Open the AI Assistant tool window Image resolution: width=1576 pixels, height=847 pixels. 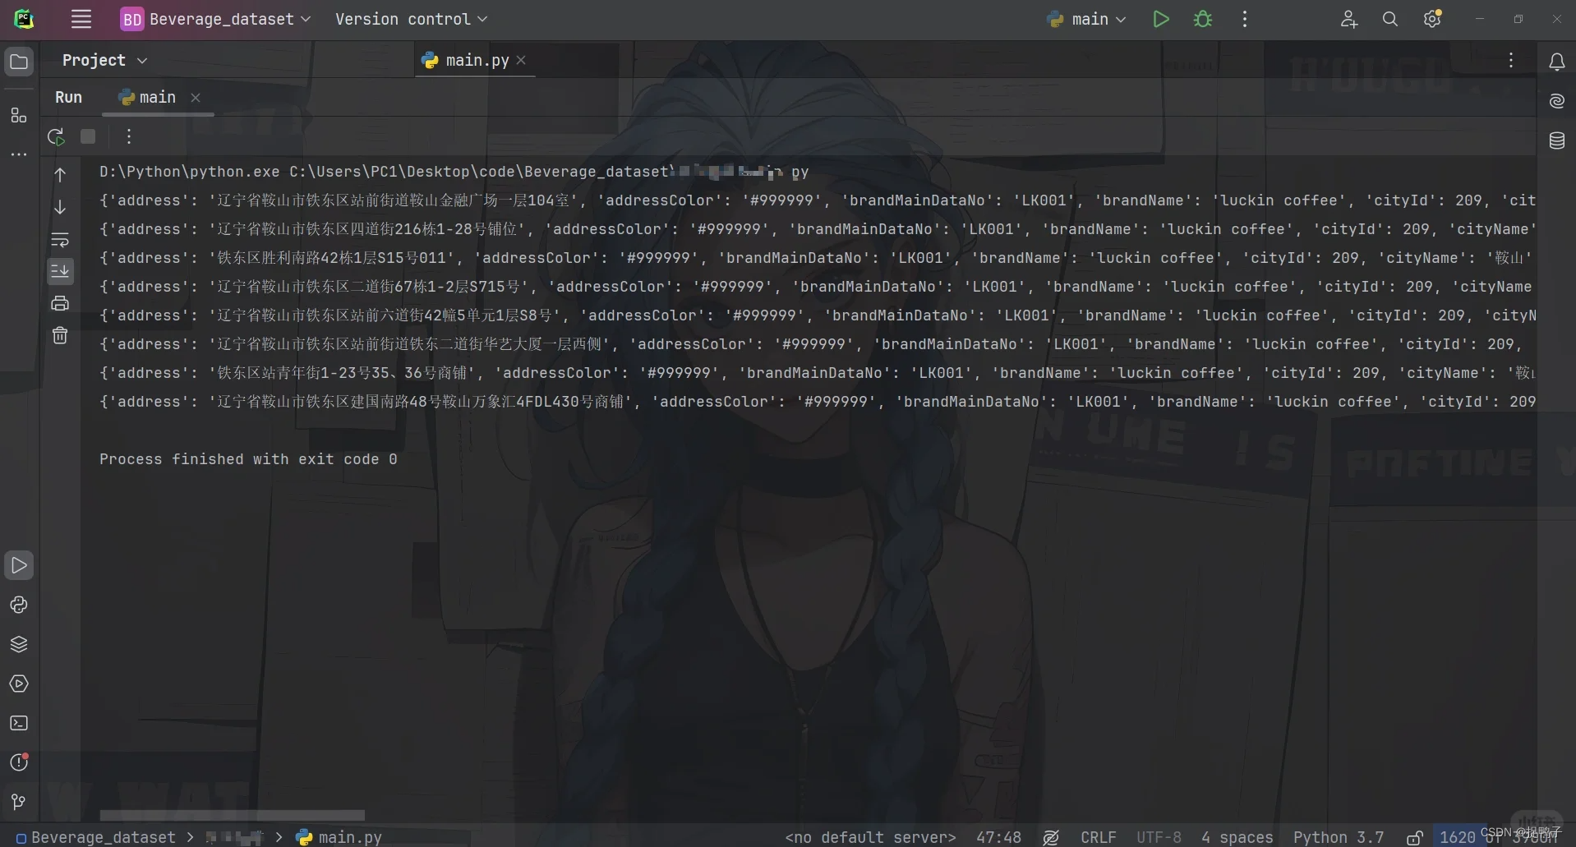coord(1556,101)
